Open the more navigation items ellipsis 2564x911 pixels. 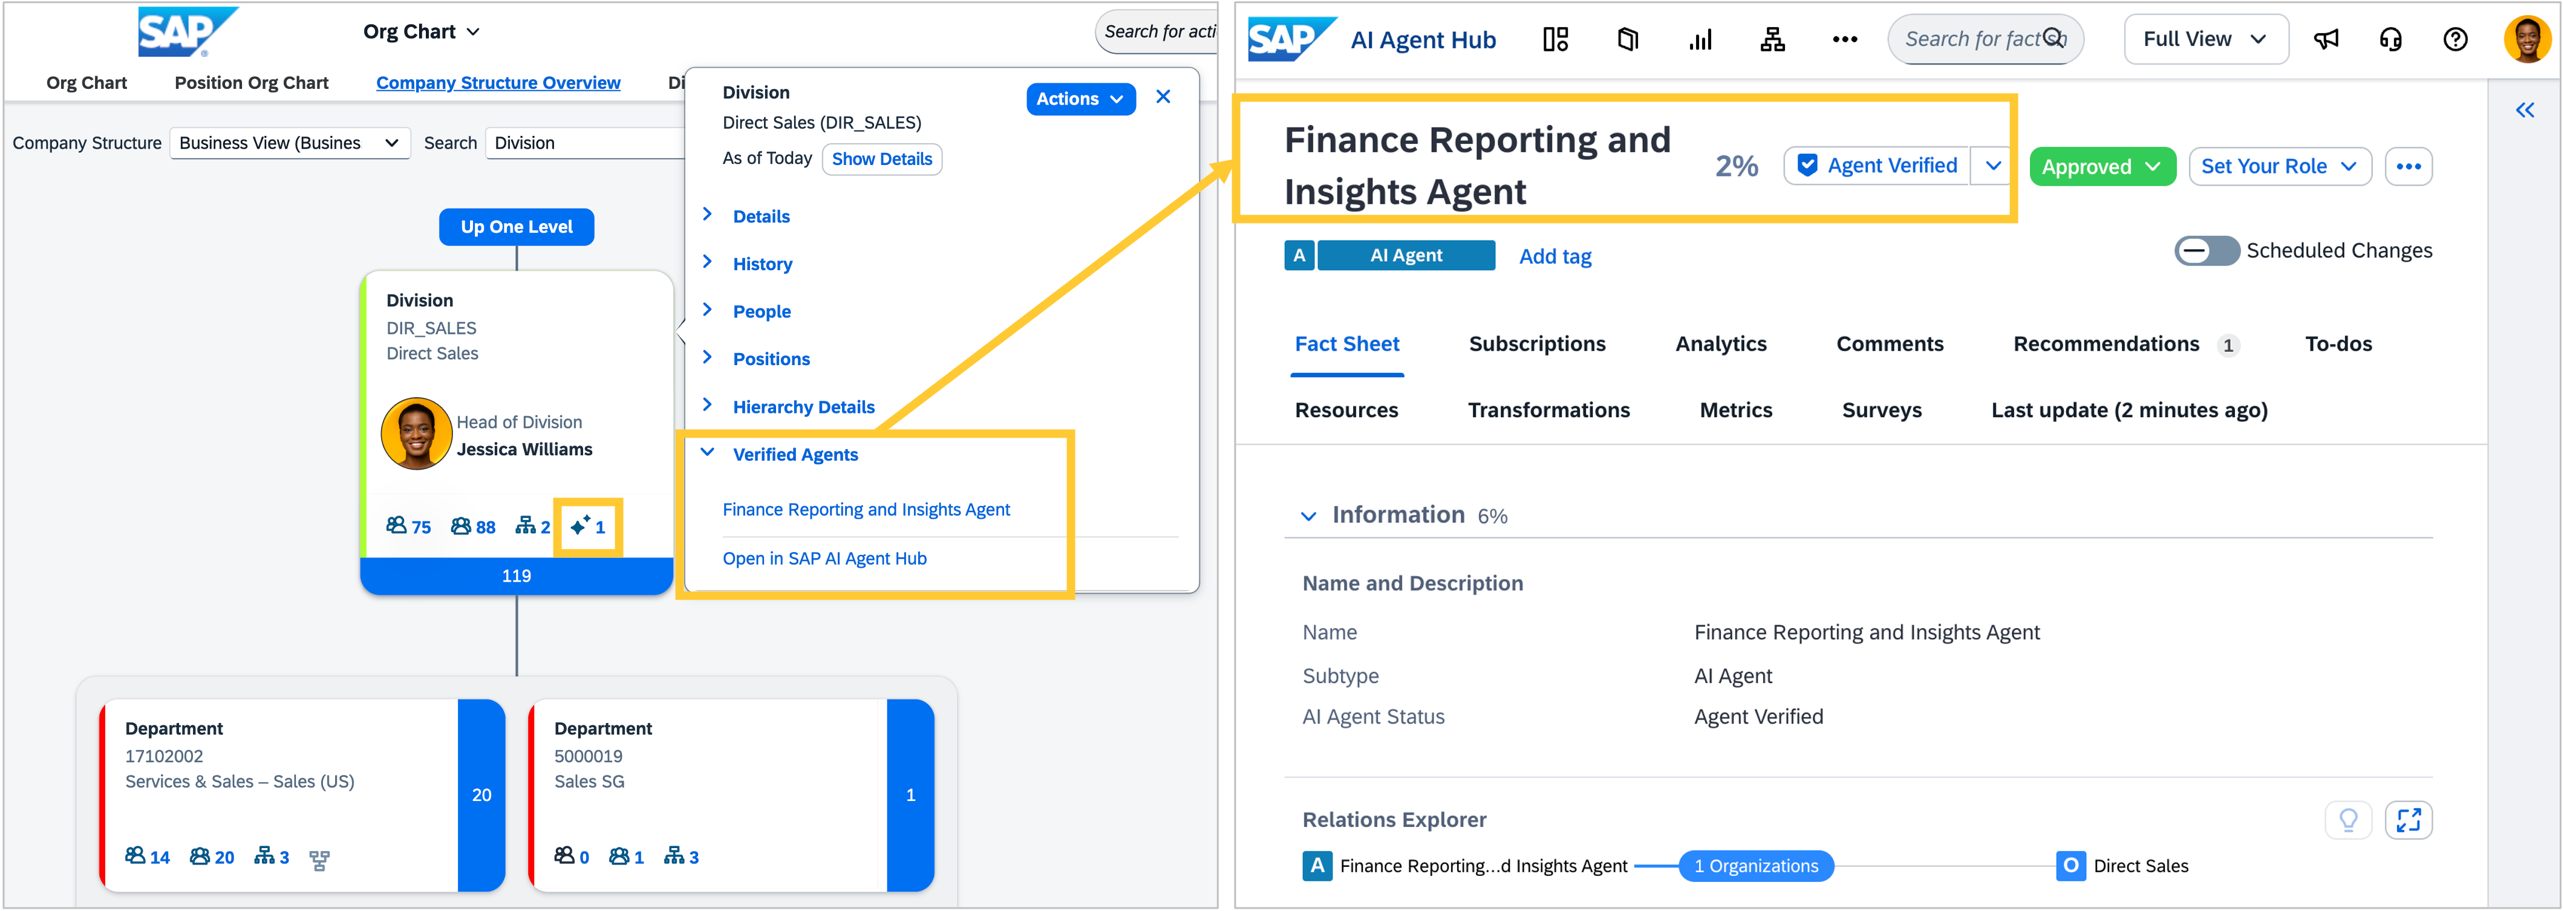pos(1844,40)
